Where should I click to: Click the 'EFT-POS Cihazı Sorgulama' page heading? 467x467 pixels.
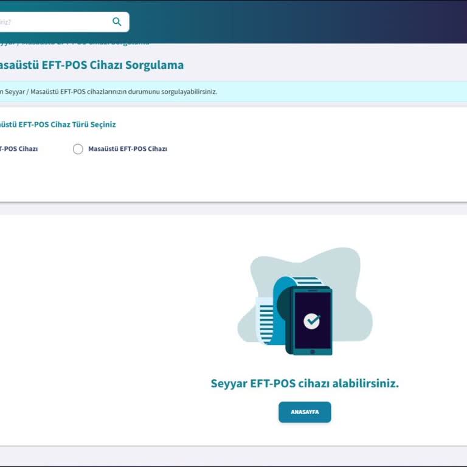(92, 65)
